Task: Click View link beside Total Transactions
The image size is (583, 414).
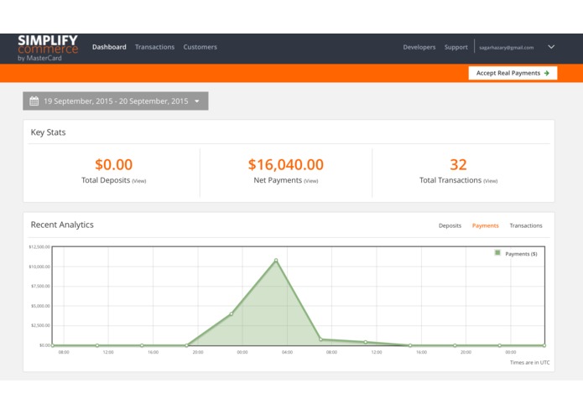Action: pos(491,181)
